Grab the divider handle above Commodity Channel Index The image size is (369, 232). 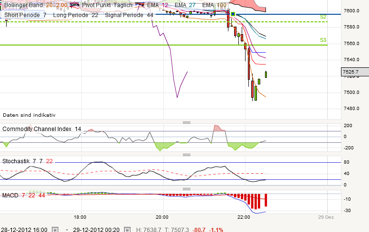click(187, 122)
